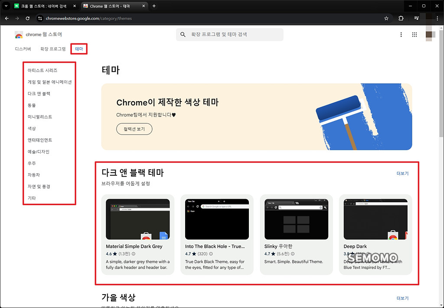Open 예술/디자인 category
This screenshot has width=444, height=308.
coord(39,151)
